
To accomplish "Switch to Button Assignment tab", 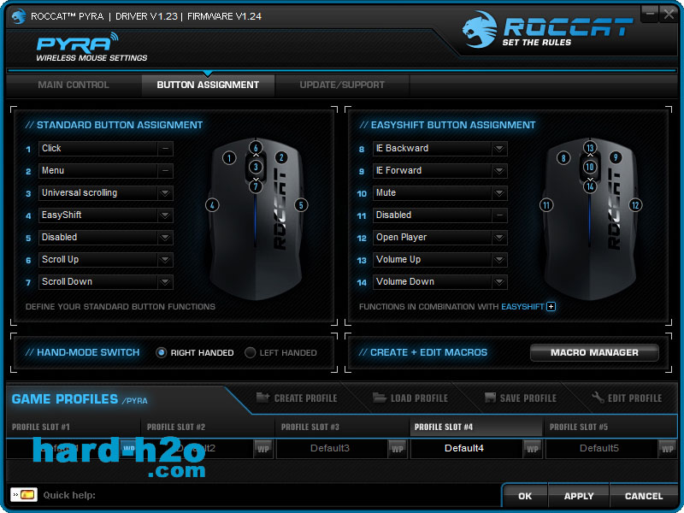I will coord(208,85).
